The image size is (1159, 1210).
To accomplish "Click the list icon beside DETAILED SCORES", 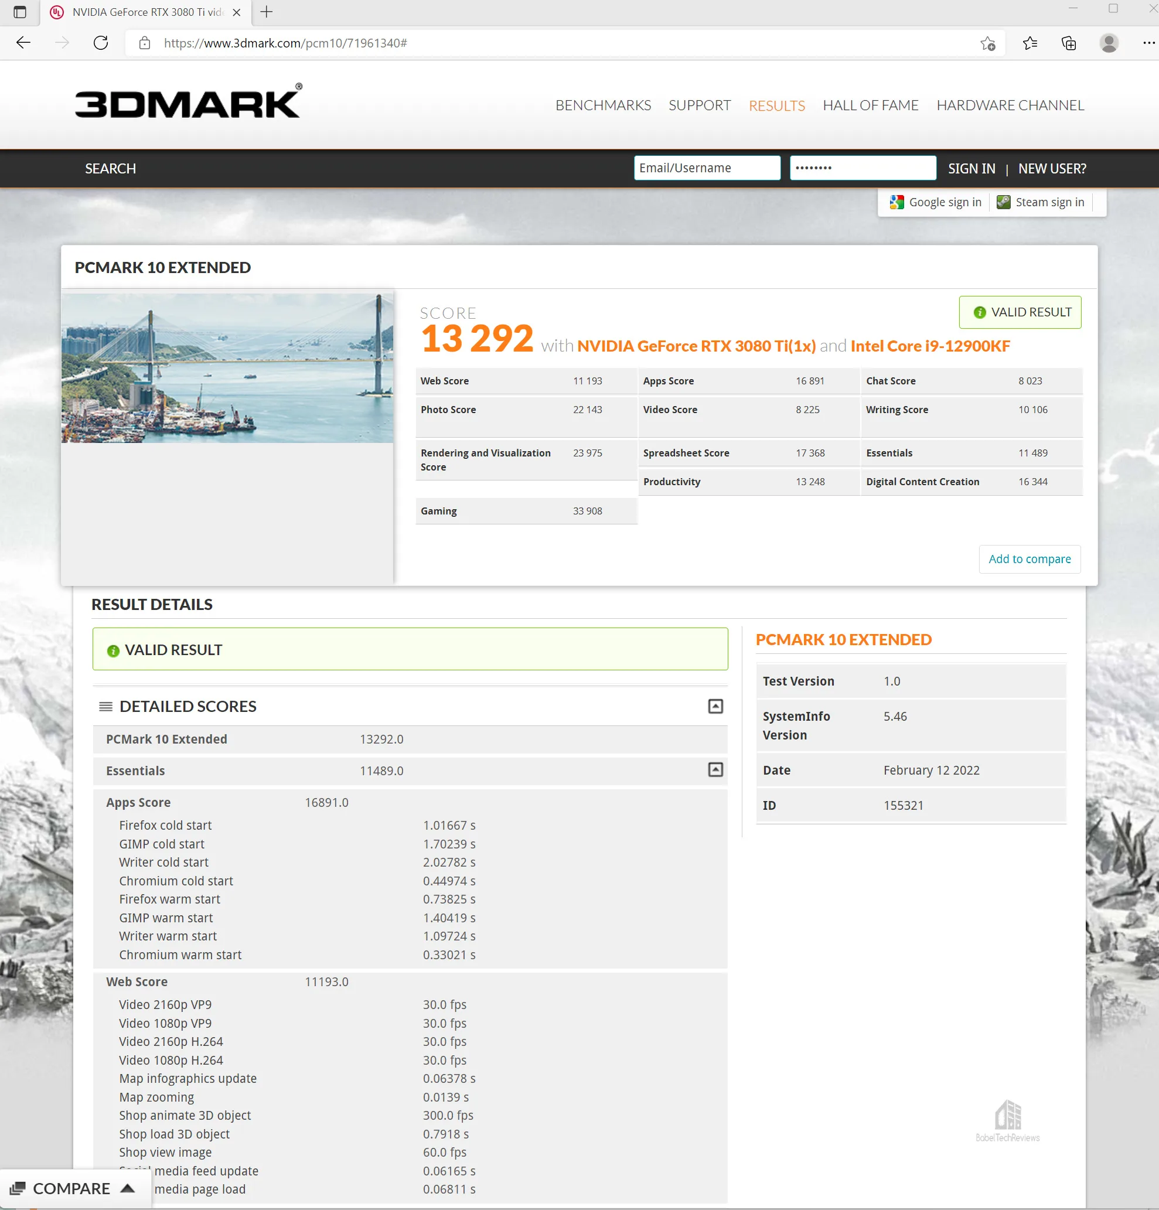I will (105, 706).
